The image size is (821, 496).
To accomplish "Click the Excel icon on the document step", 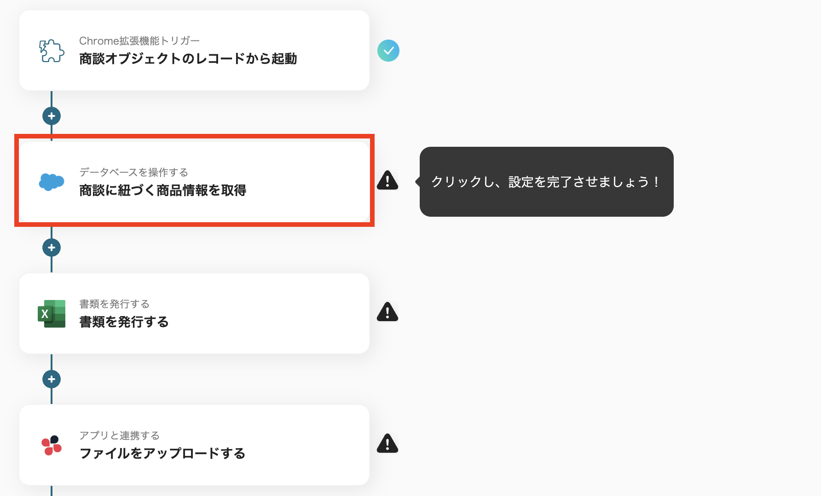I will [52, 313].
